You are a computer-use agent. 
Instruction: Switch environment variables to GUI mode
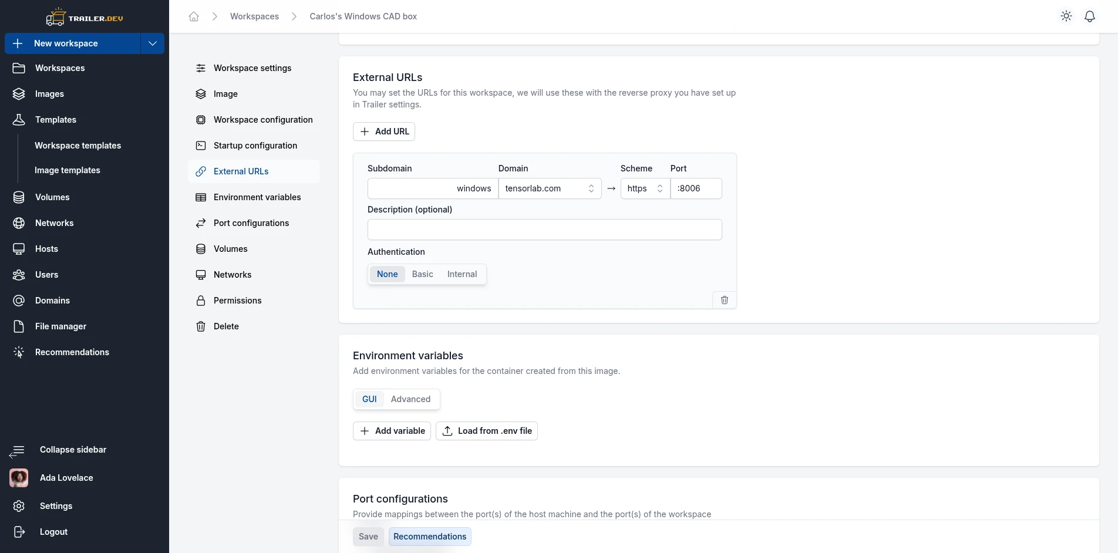[369, 399]
